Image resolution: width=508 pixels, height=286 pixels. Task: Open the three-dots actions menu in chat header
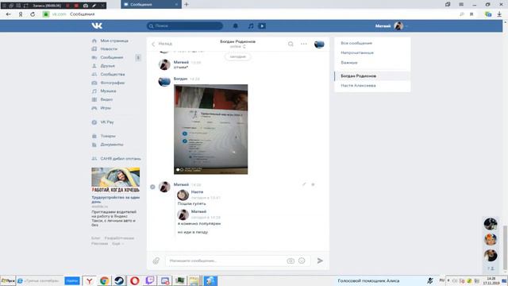click(x=303, y=44)
